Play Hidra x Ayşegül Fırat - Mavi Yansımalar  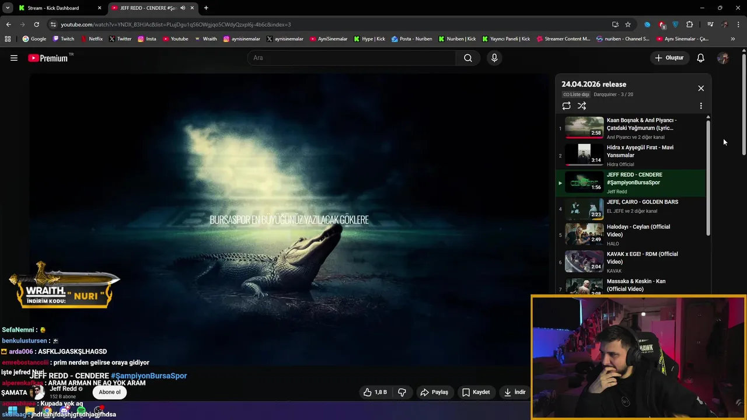(x=631, y=155)
